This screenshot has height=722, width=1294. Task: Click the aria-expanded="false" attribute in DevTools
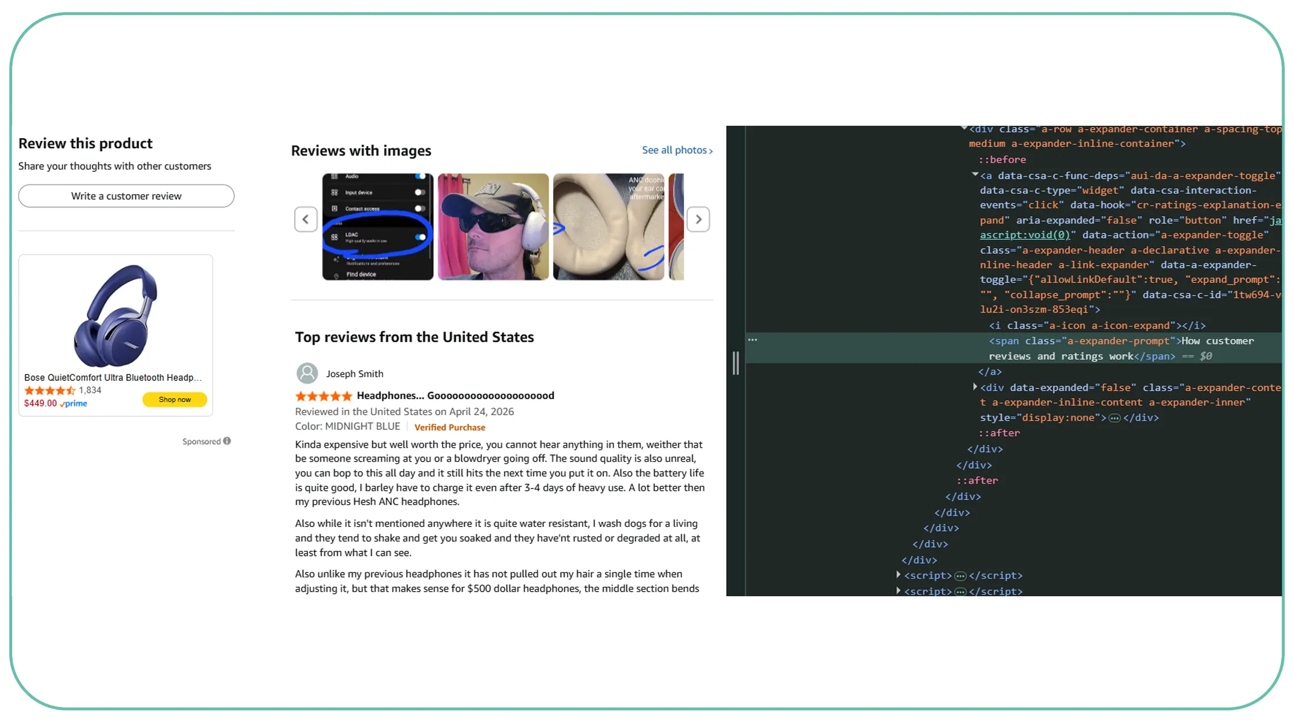(x=1079, y=220)
